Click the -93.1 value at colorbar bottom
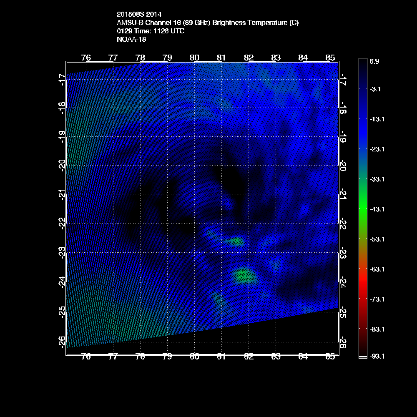This screenshot has height=417, width=417. click(377, 356)
